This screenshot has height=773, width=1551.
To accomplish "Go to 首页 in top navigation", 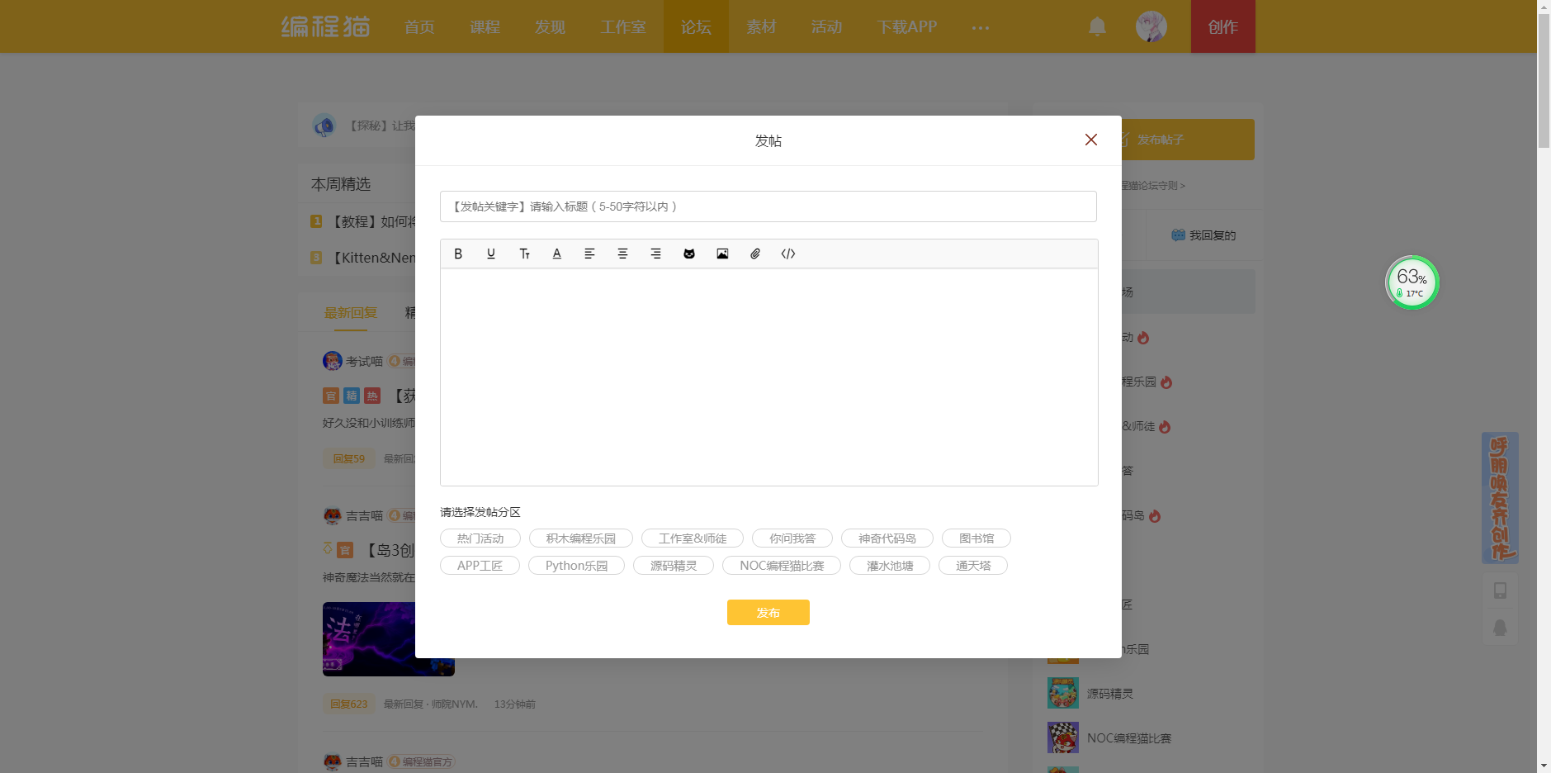I will pos(419,26).
